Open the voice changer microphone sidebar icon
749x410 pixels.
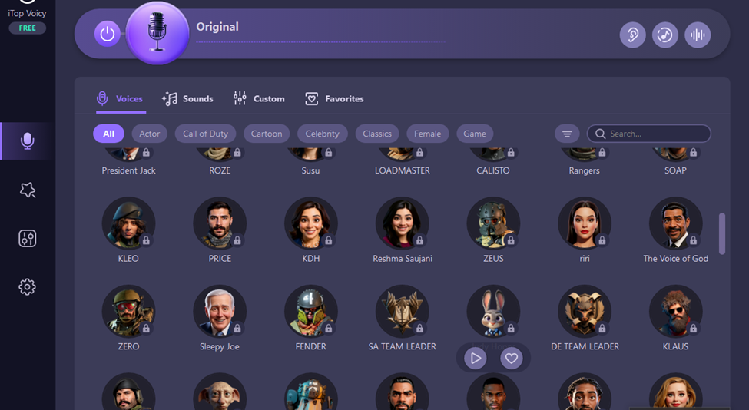[28, 141]
